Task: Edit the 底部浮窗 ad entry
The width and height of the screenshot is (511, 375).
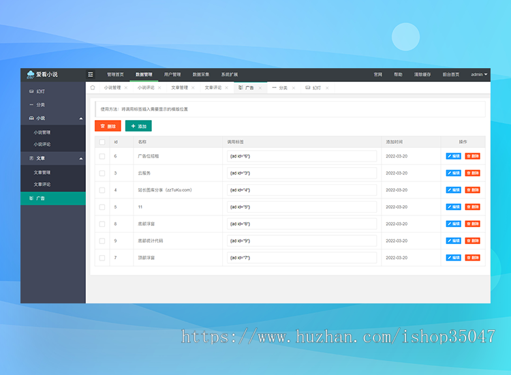Action: coord(453,224)
